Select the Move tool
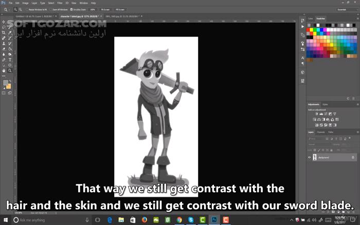The image size is (360, 225). (x=4, y=22)
